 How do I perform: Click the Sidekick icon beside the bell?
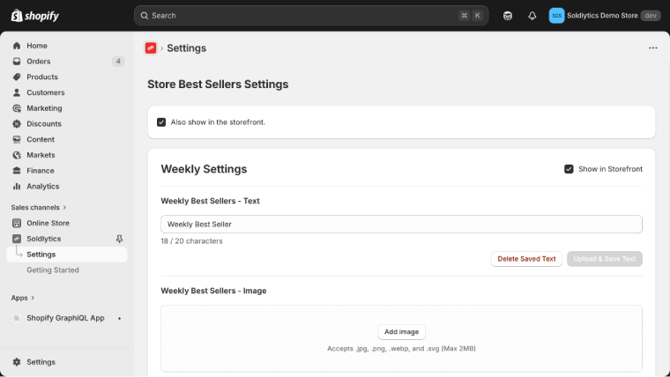coord(507,15)
